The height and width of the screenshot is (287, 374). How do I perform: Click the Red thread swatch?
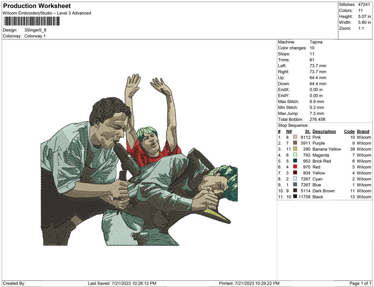point(295,167)
